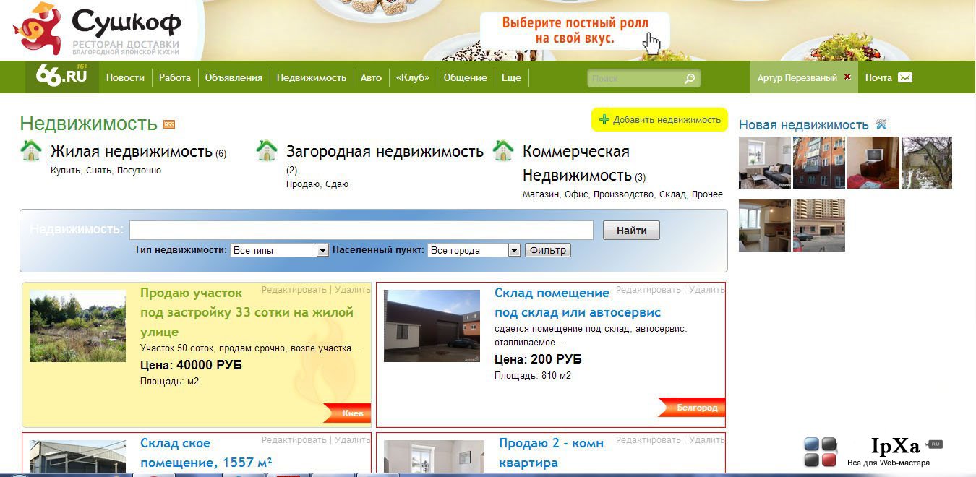The height and width of the screenshot is (477, 976).
Task: Focus the Недвижимость search input field
Action: (361, 230)
